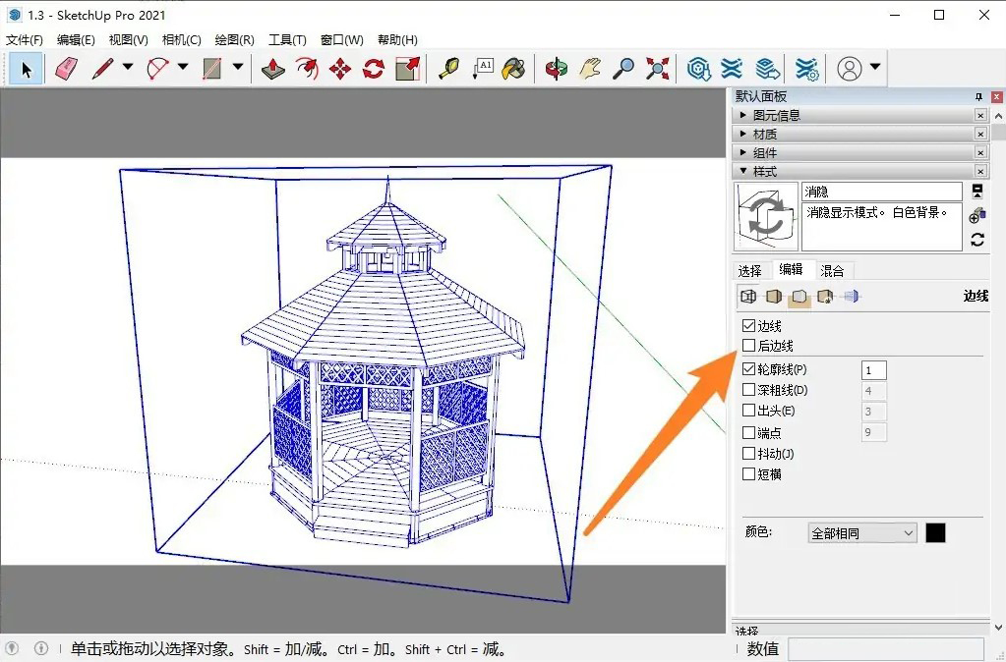Viewport: 1006px width, 662px height.
Task: Select the Push/Pull tool
Action: pos(273,69)
